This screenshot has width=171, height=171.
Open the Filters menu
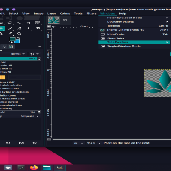(x=91, y=13)
